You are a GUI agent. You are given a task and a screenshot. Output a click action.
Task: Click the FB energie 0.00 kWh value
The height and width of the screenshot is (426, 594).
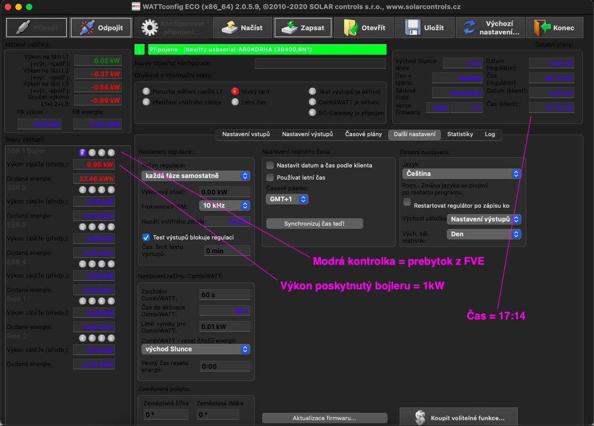97,125
